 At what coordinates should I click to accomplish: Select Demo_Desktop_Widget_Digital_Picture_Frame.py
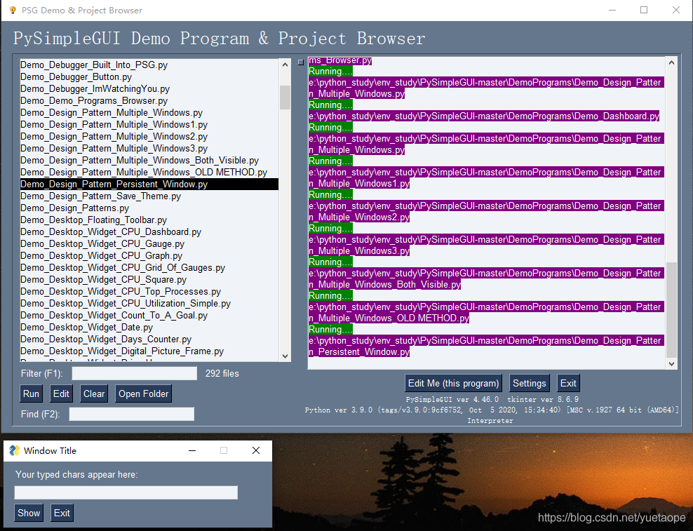(149, 351)
